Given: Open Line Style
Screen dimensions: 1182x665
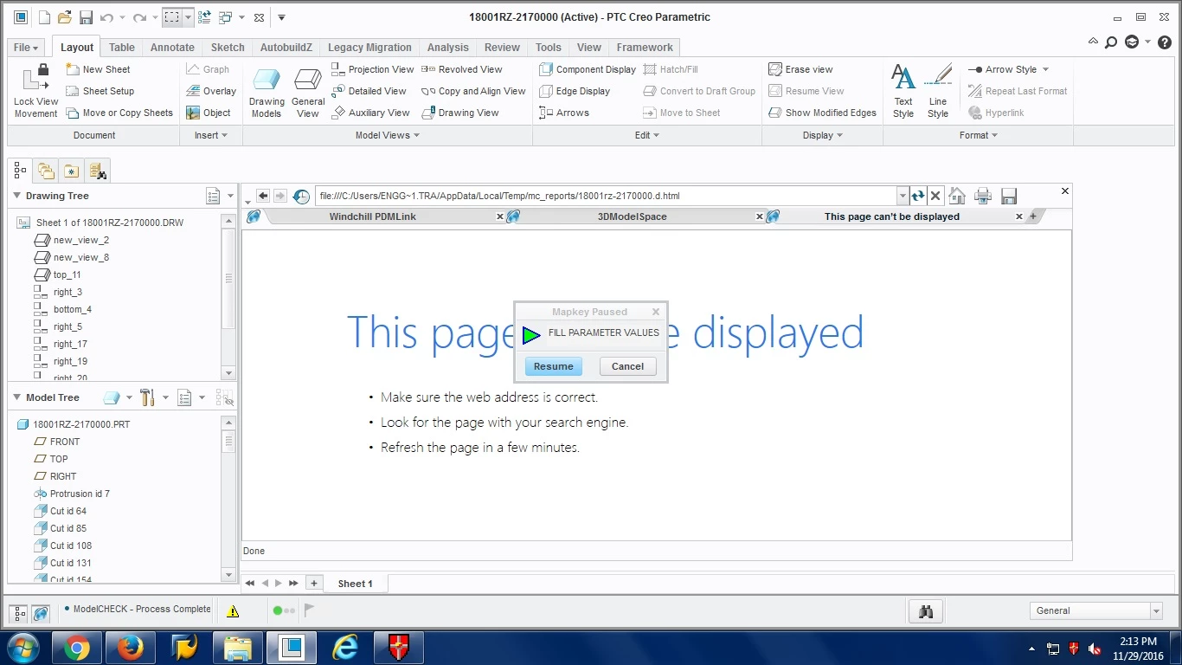Looking at the screenshot, I should (938, 91).
